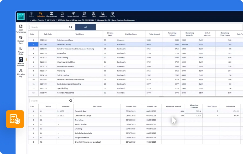Open Analytics from top toolbar
This screenshot has width=243, height=154.
103,14
